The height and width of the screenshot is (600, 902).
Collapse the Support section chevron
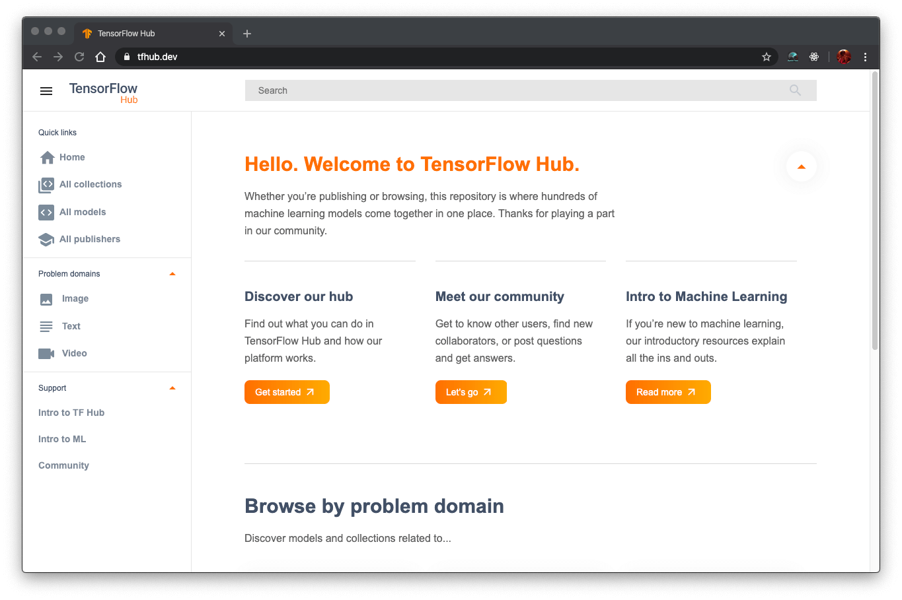[x=172, y=388]
